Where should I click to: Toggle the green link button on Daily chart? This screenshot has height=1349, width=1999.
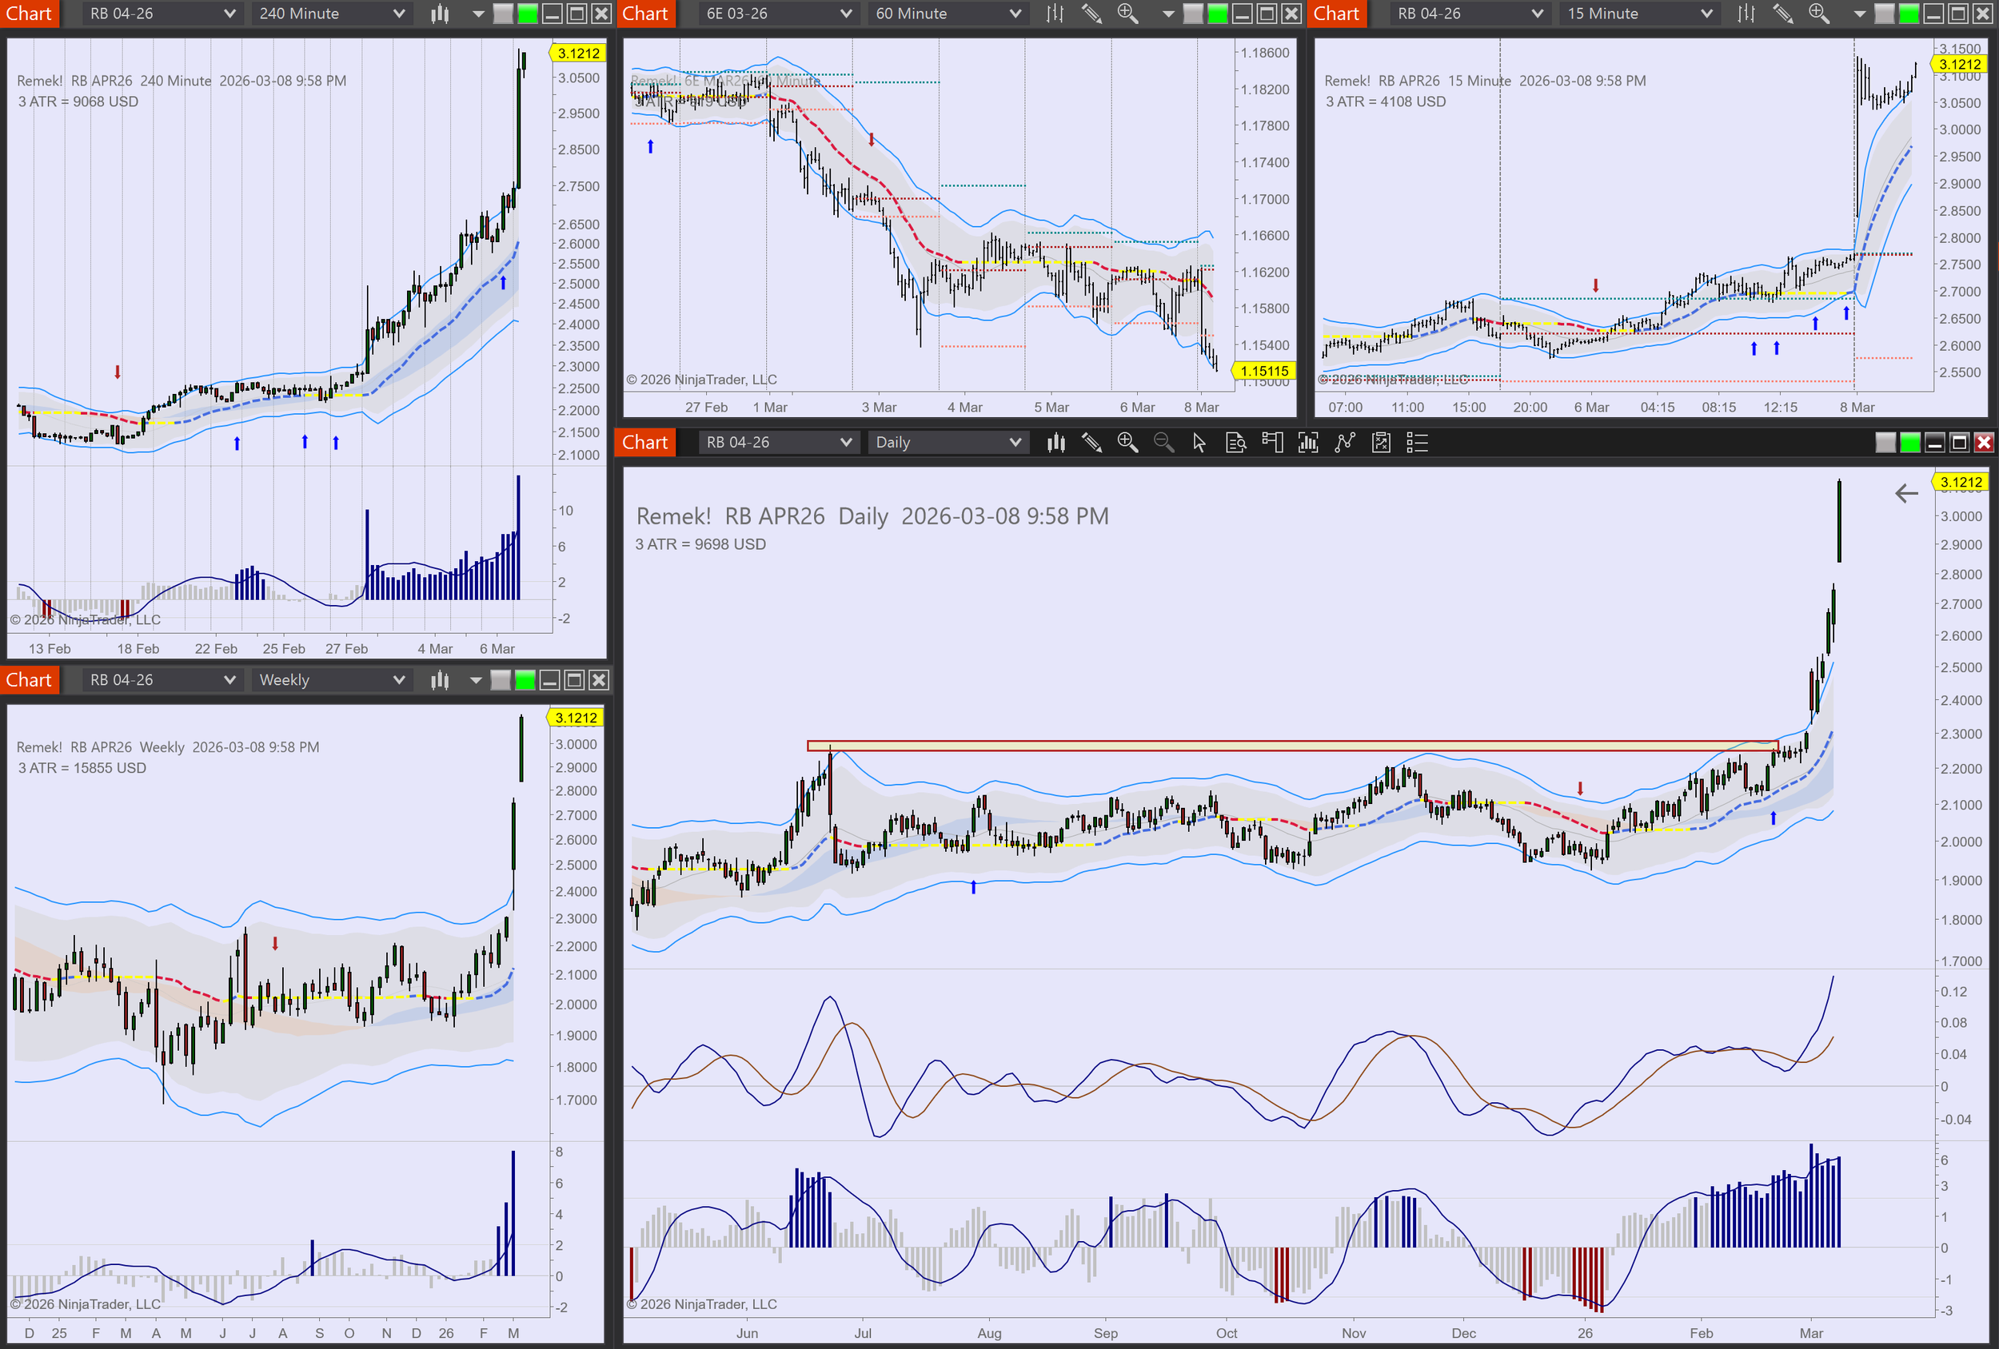point(1909,443)
